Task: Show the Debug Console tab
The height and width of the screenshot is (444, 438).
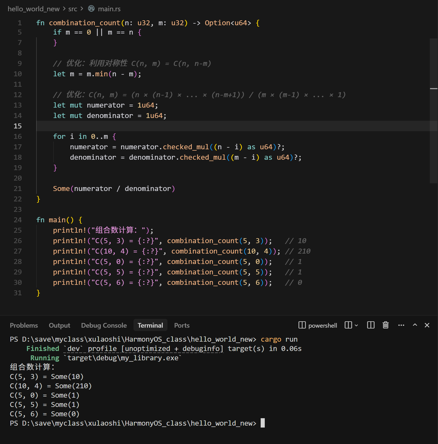Action: (x=104, y=325)
